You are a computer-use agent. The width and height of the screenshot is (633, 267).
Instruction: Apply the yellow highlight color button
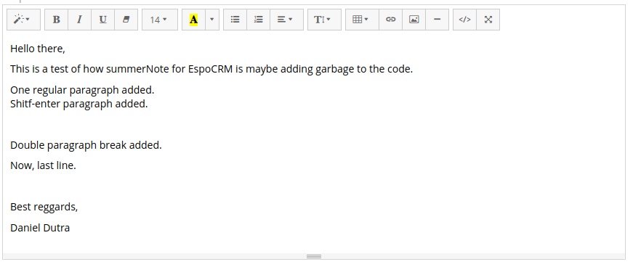coord(194,20)
